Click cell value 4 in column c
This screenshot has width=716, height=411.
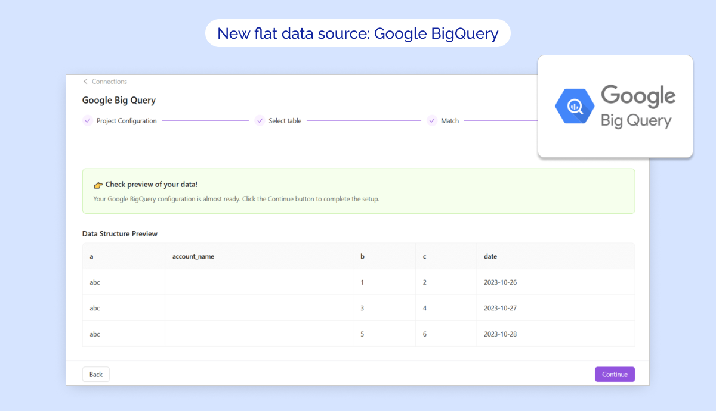coord(425,308)
